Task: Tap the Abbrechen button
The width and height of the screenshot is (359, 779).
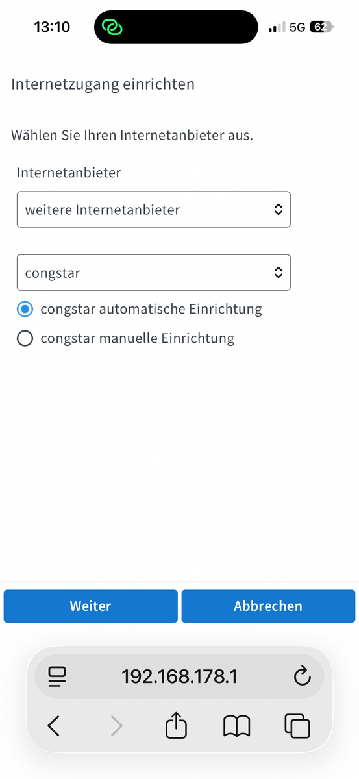Action: click(268, 606)
